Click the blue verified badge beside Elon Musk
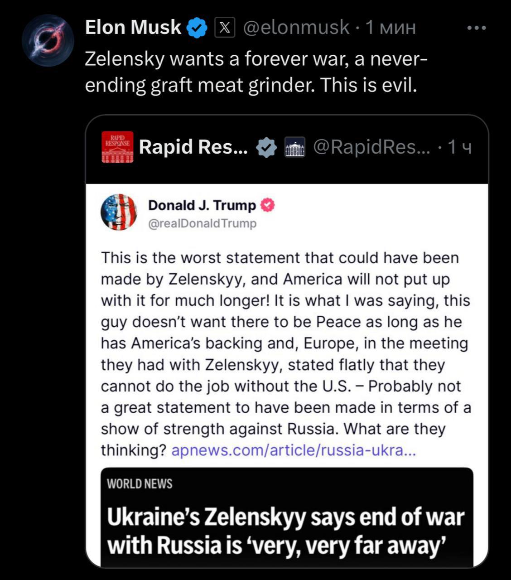 tap(197, 28)
